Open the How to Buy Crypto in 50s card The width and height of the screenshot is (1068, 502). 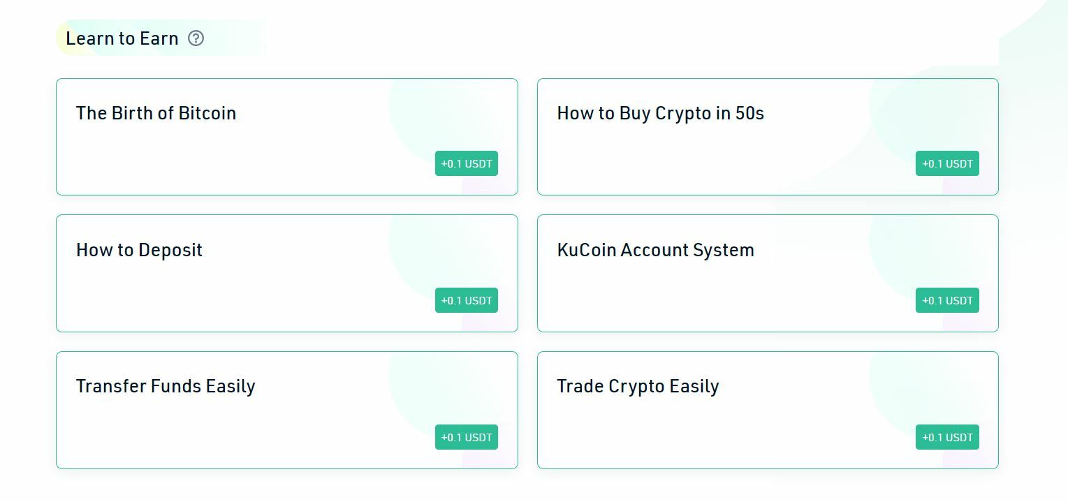[768, 137]
